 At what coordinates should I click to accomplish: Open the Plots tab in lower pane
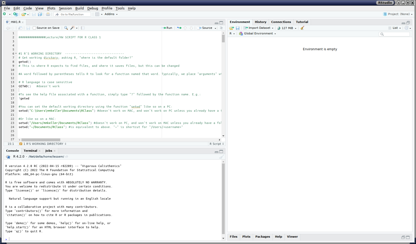[246, 237]
